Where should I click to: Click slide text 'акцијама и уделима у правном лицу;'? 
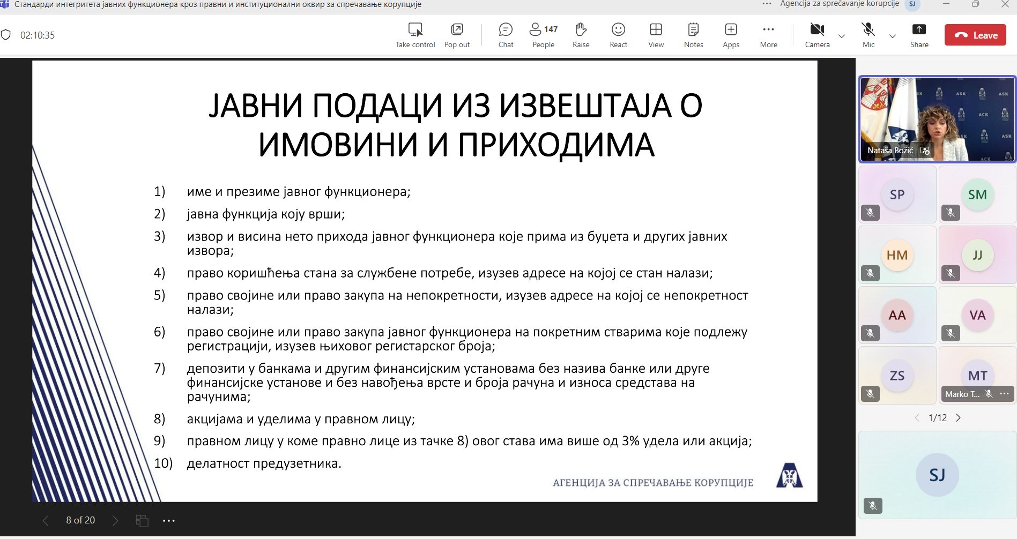point(301,419)
